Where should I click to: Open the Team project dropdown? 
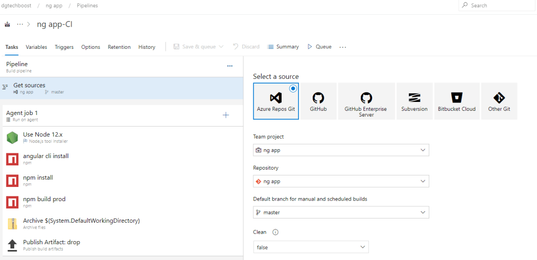click(x=341, y=150)
